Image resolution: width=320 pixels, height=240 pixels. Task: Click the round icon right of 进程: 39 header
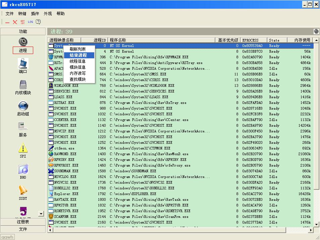coord(316,31)
